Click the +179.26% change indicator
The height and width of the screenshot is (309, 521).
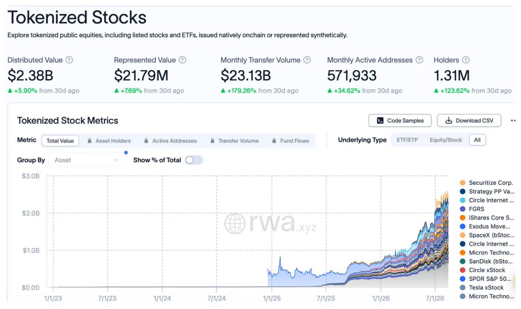[x=238, y=91]
